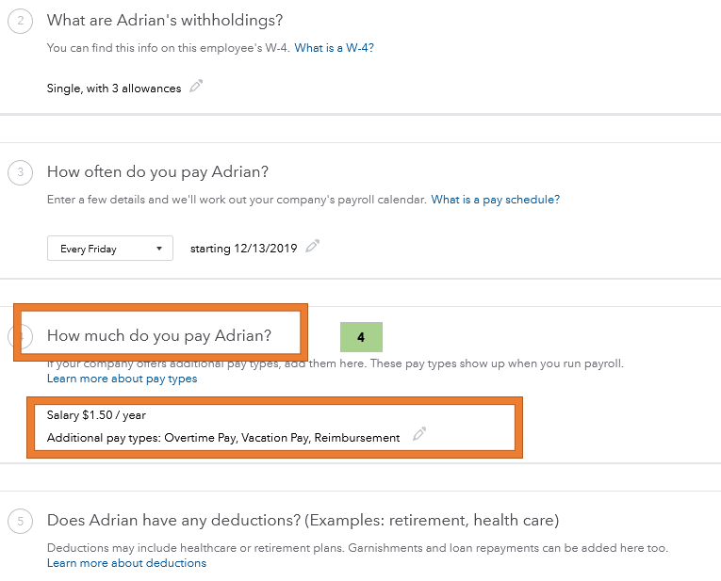Follow "Learn more about pay types" link
Screen dimensions: 721x581
pos(123,379)
